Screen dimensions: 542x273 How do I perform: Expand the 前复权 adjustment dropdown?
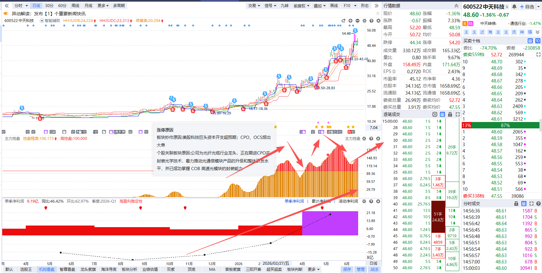coord(302,6)
